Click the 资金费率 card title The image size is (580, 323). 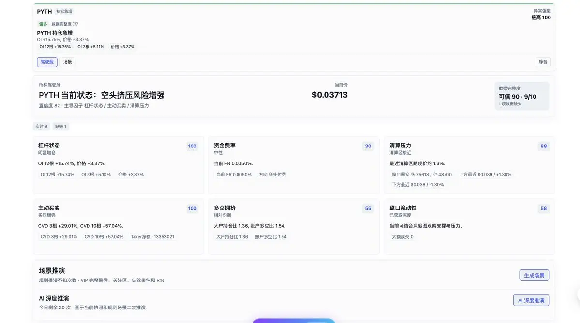click(x=224, y=146)
